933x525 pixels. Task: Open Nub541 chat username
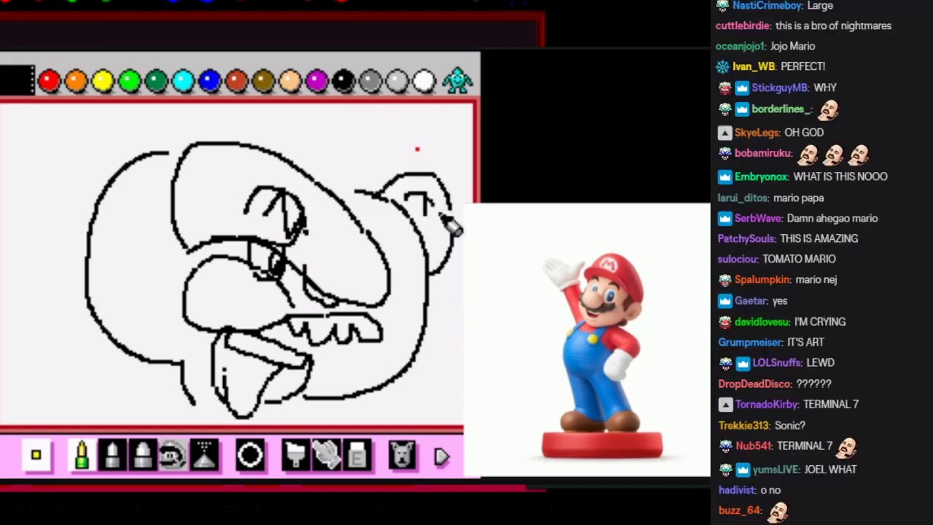pos(754,446)
